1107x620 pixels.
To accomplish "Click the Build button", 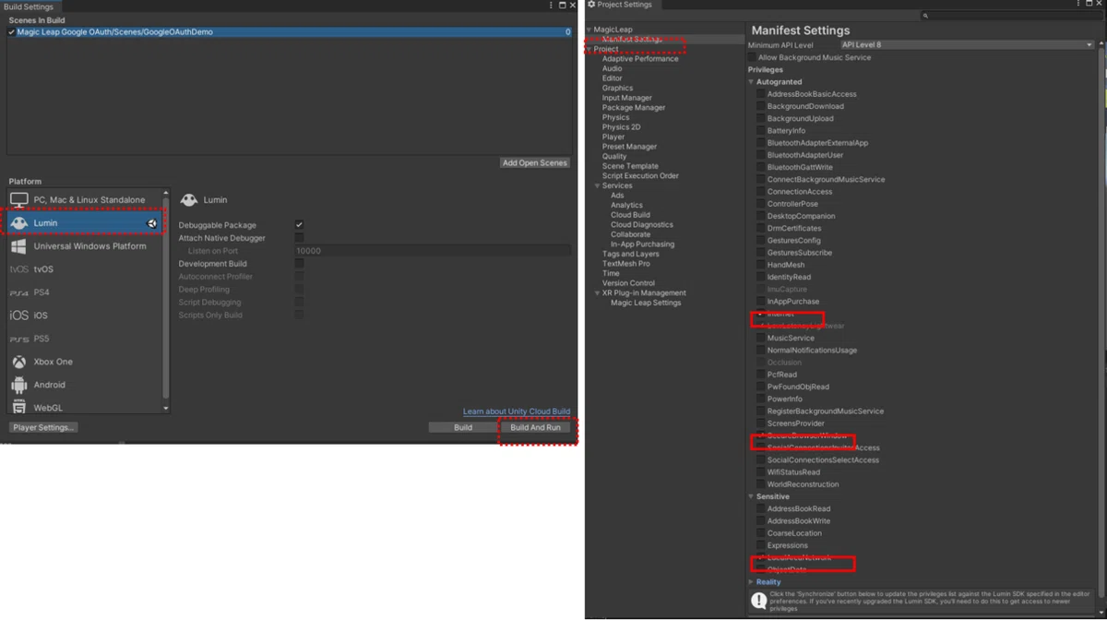I will click(x=463, y=427).
